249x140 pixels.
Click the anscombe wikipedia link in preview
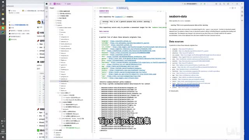point(193,51)
